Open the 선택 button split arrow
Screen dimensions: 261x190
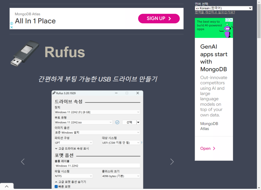[x=138, y=122]
